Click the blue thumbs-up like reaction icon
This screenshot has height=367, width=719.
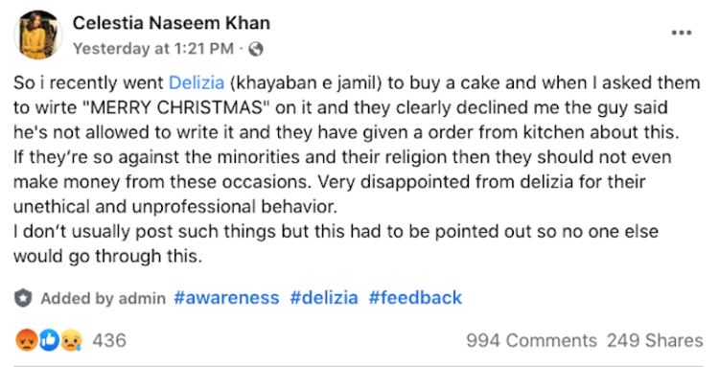[x=49, y=340]
